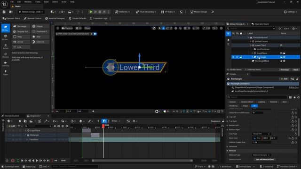Toggle camera pilot icon in viewport
Viewport: 301px width, 169px height.
click(95, 34)
